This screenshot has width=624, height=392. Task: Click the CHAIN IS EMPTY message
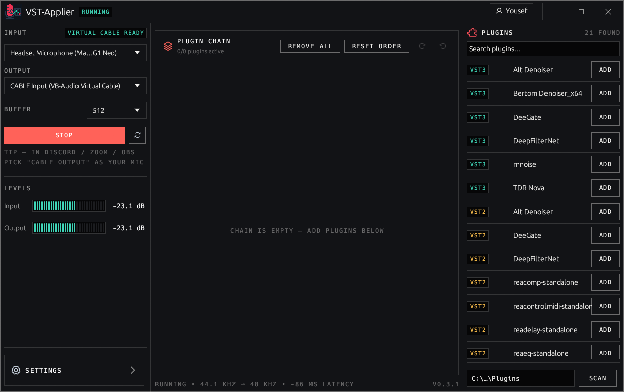[307, 231]
